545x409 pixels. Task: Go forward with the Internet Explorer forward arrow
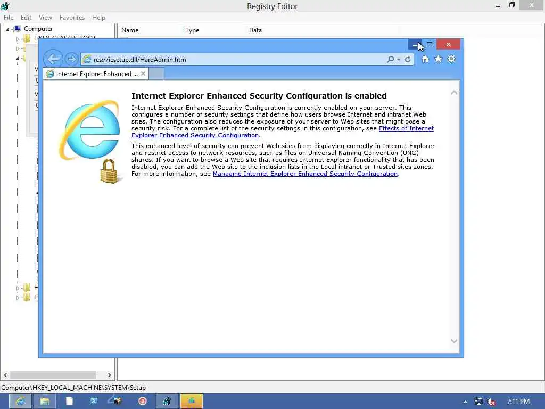72,59
